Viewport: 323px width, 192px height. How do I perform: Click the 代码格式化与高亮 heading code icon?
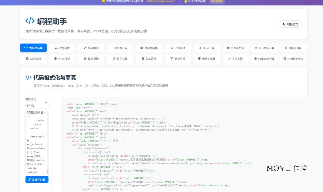(28, 77)
